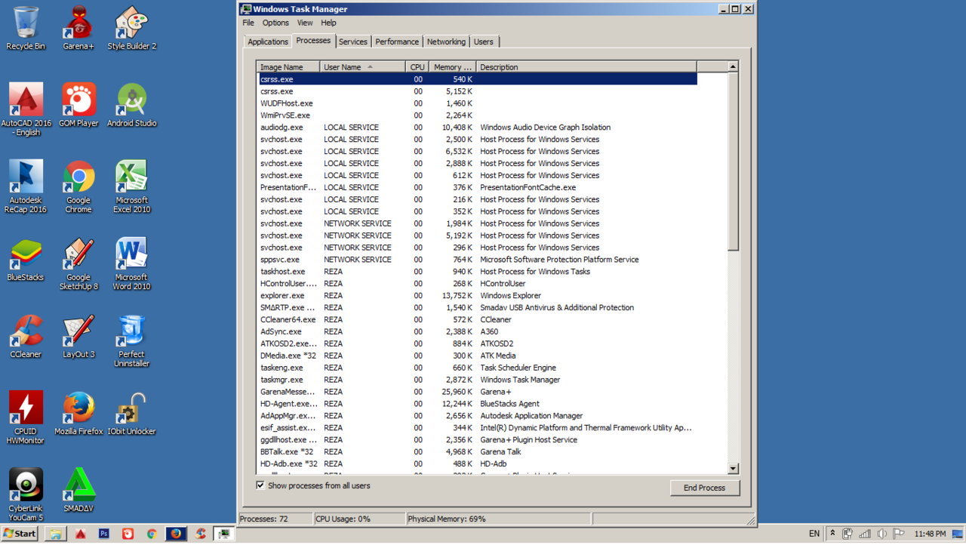Sort processes by Memory column header

pyautogui.click(x=453, y=67)
